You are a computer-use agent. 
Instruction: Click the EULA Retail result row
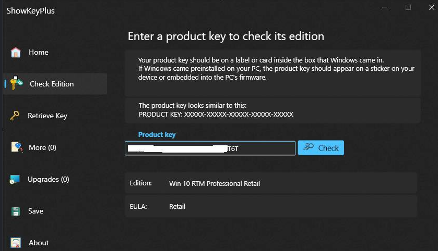pyautogui.click(x=271, y=206)
